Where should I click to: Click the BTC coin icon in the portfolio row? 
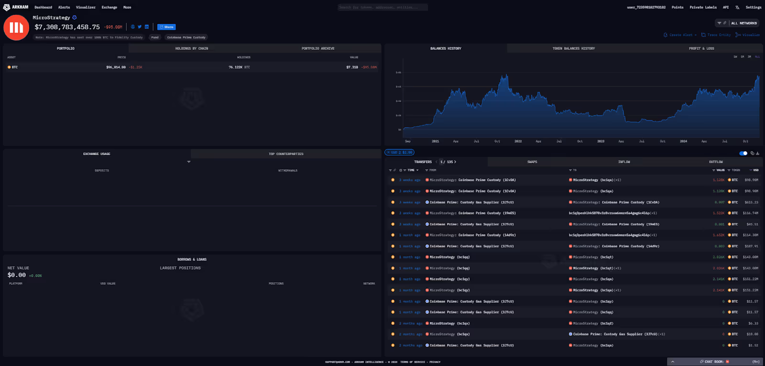coord(9,67)
